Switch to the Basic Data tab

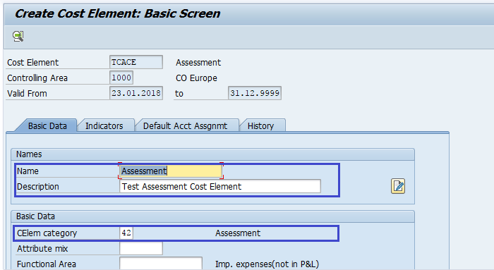(47, 126)
